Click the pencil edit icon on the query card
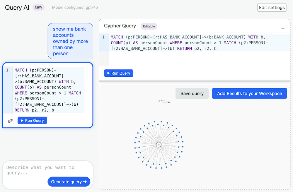The image size is (293, 192). [10, 120]
